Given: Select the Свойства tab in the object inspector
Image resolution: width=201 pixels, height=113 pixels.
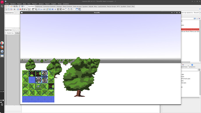Looking at the screenshot, I should tap(10, 33).
